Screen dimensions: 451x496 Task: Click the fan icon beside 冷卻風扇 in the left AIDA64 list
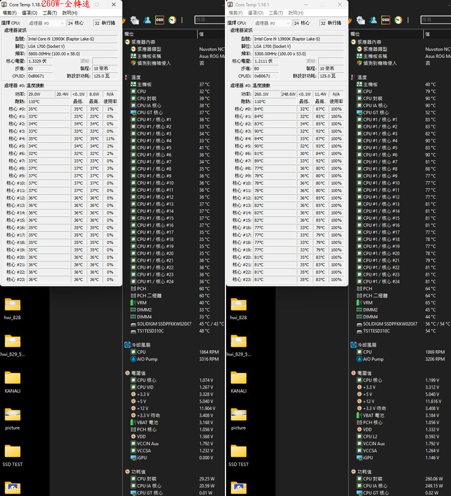[x=127, y=345]
